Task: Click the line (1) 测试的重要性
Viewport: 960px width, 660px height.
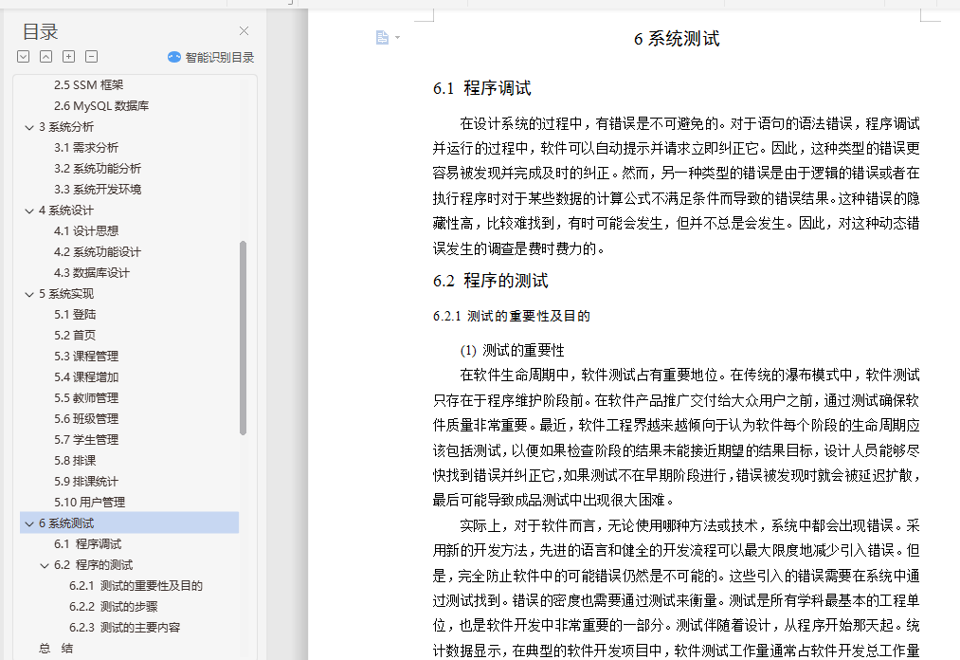Action: tap(512, 351)
